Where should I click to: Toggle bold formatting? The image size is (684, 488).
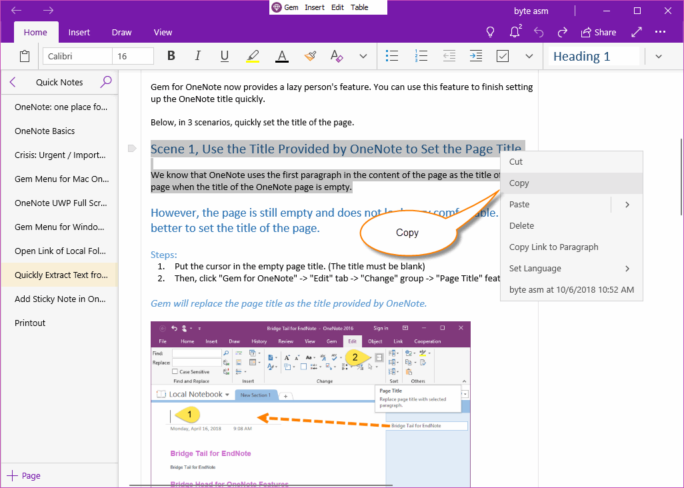point(171,56)
